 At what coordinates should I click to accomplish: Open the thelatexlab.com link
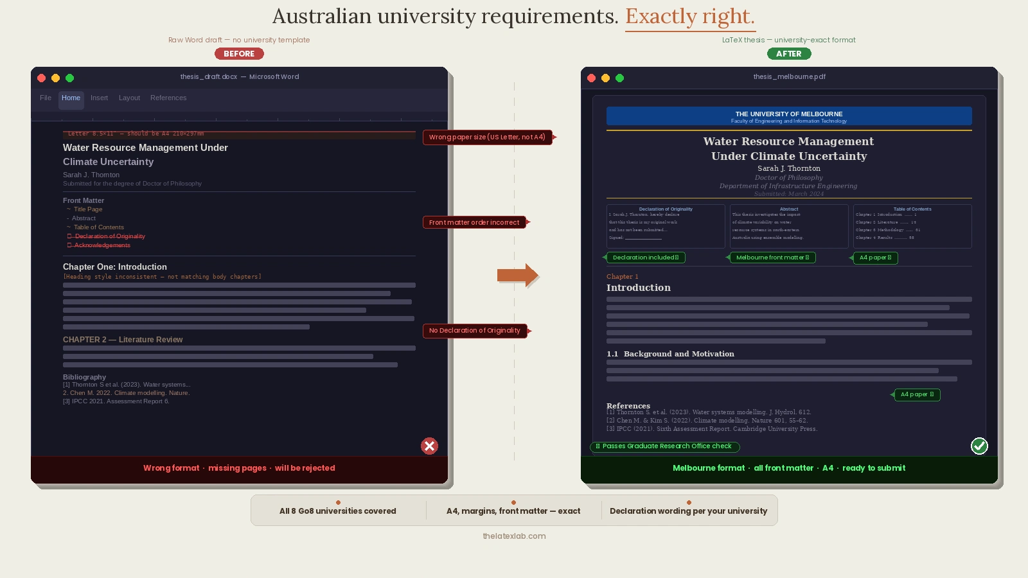514,536
